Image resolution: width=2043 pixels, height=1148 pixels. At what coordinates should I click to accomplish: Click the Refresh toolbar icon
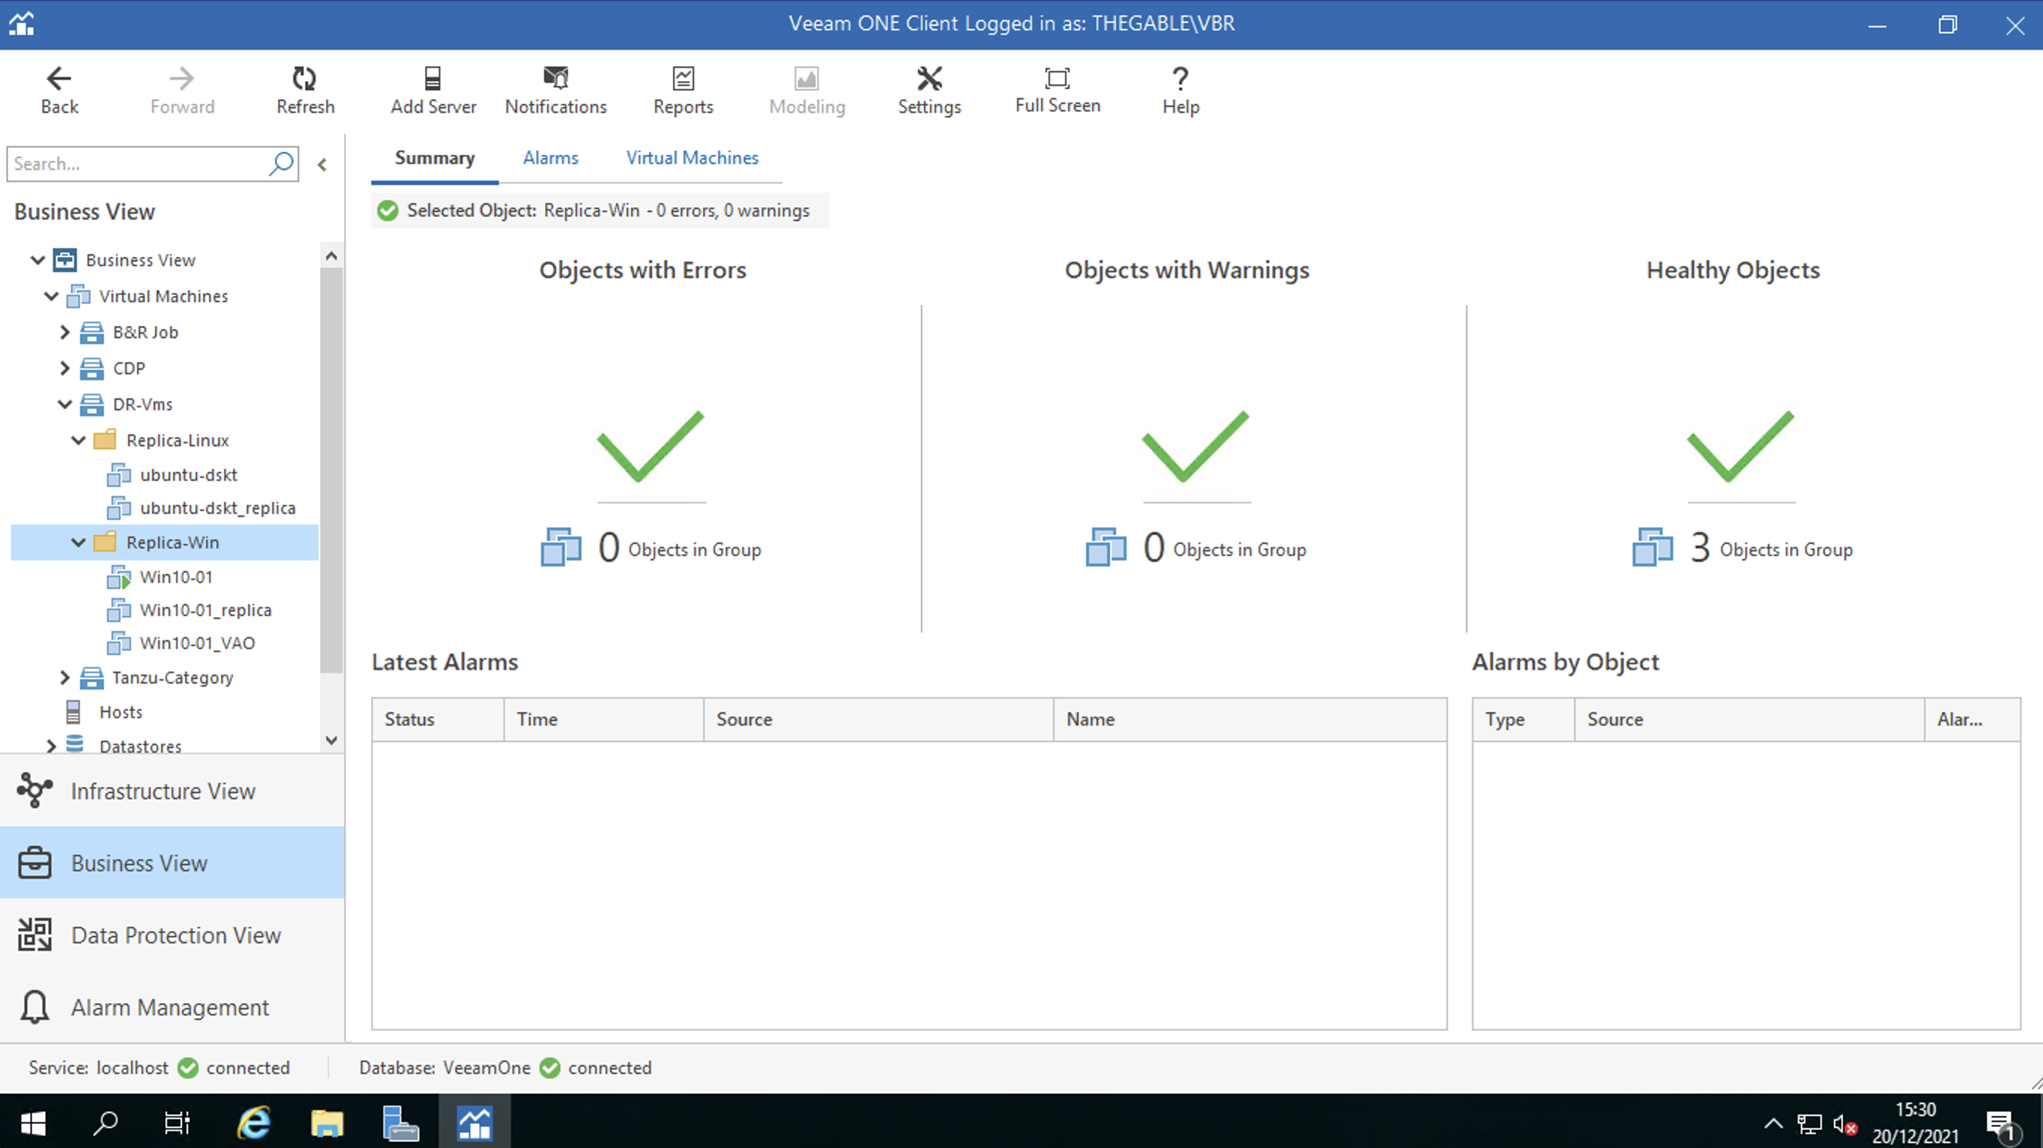pyautogui.click(x=304, y=90)
